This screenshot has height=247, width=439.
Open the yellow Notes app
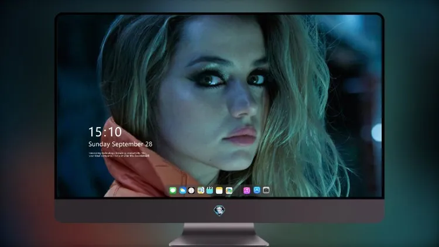pyautogui.click(x=220, y=191)
